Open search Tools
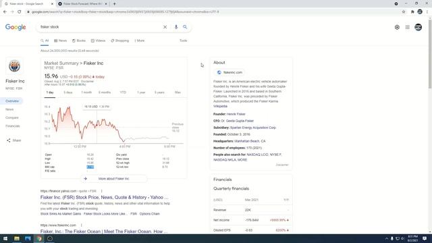Screen dimensions: 432x243 (x=183, y=40)
